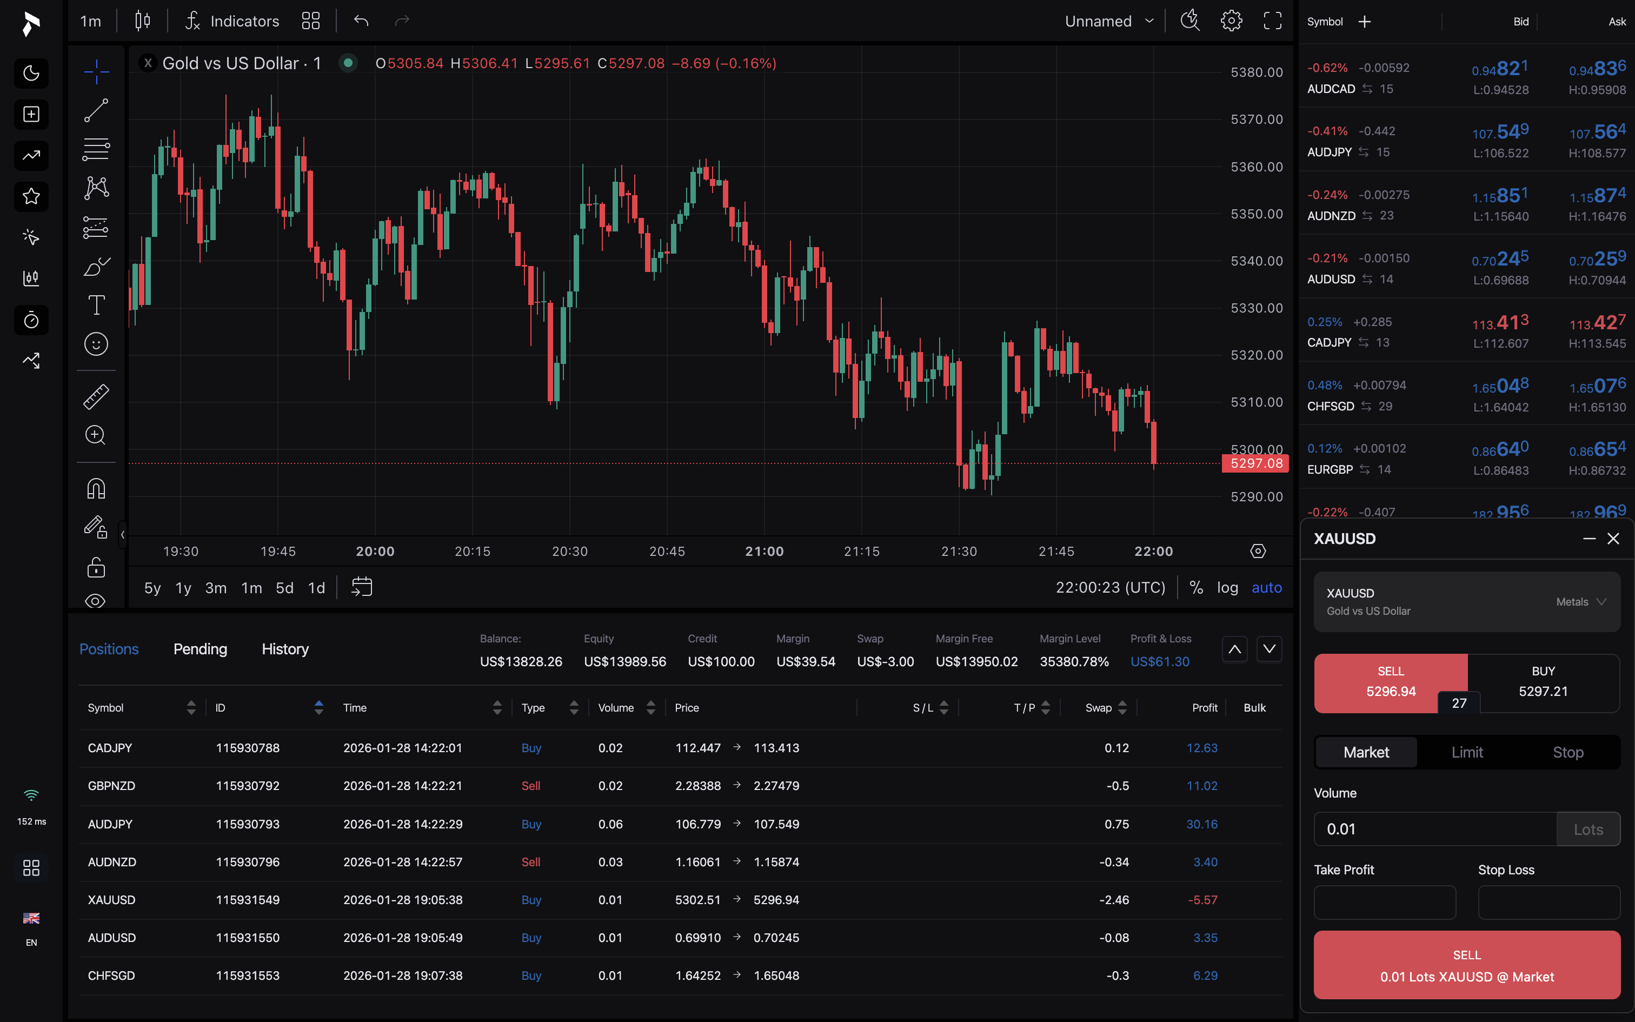Toggle dark mode with the moon icon
Viewport: 1635px width, 1022px height.
31,73
